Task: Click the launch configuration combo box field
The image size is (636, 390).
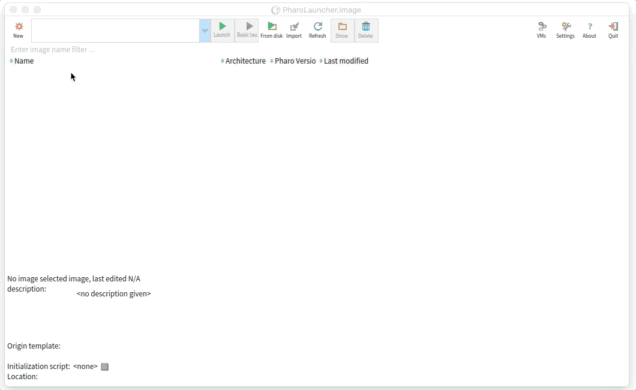Action: [x=115, y=31]
